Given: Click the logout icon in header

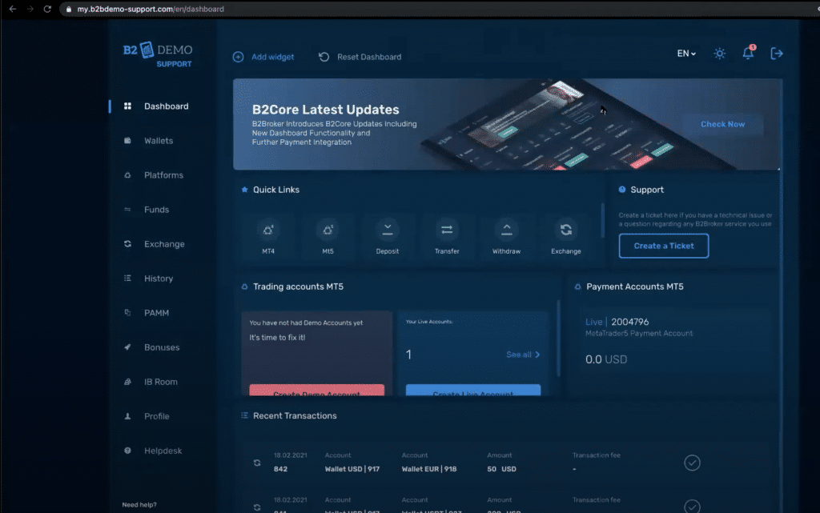Looking at the screenshot, I should [776, 54].
